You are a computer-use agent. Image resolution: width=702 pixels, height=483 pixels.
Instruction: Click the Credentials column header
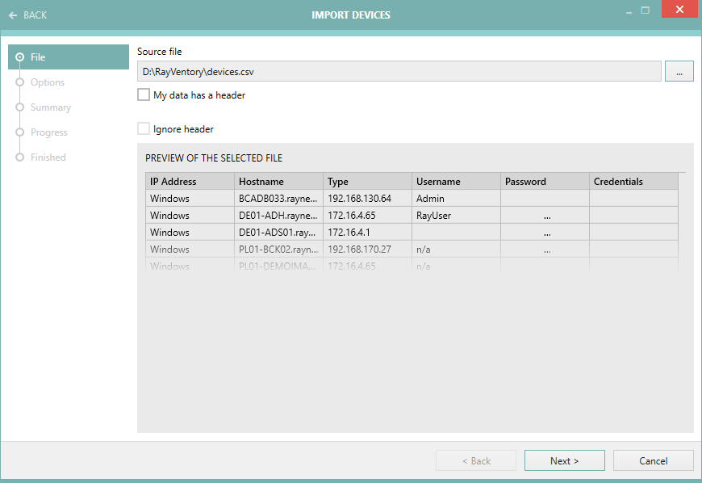[633, 182]
